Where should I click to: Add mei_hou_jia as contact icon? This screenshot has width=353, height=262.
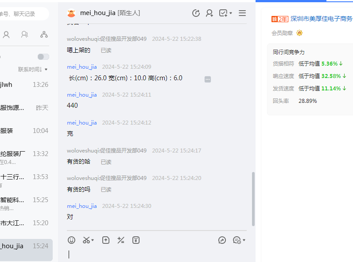[x=209, y=13]
